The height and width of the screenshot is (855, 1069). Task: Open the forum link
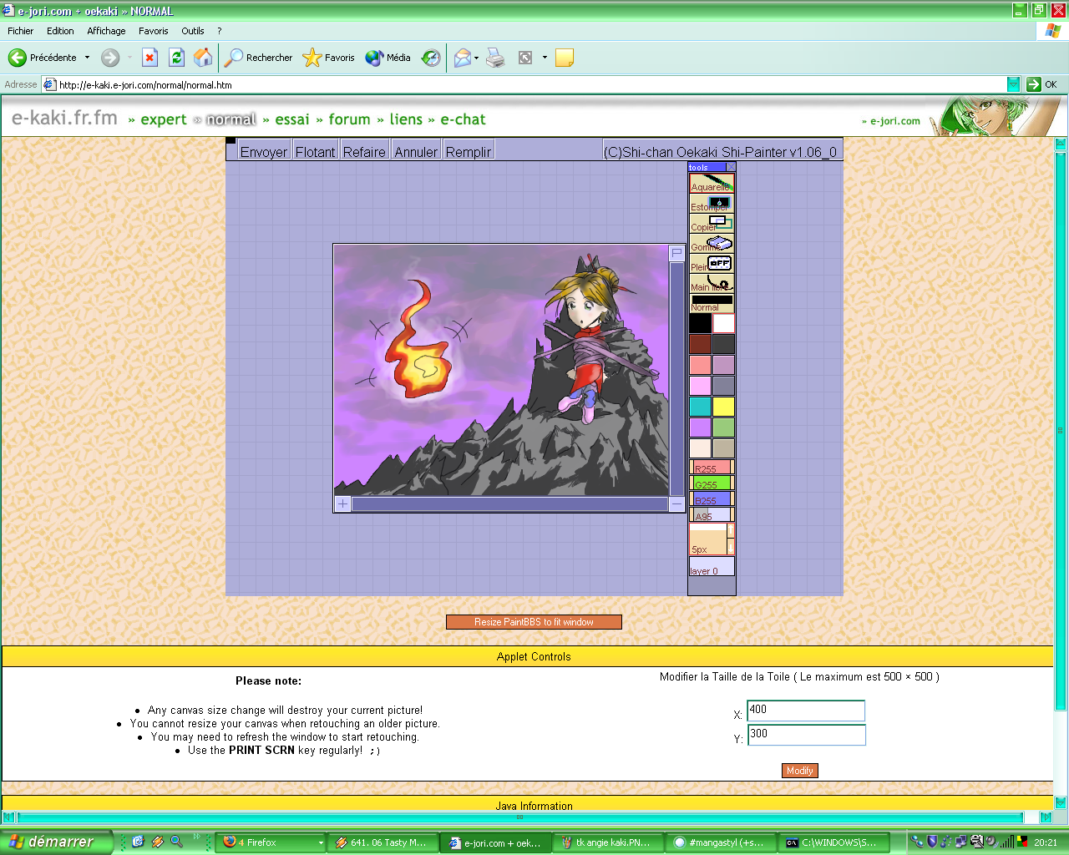pyautogui.click(x=349, y=119)
